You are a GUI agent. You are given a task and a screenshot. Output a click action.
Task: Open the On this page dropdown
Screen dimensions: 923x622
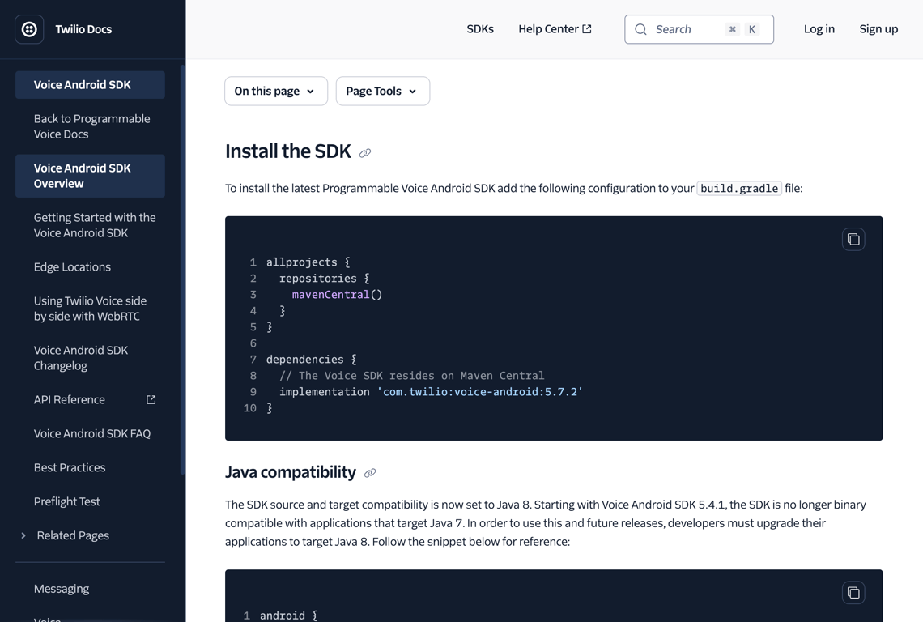[275, 91]
